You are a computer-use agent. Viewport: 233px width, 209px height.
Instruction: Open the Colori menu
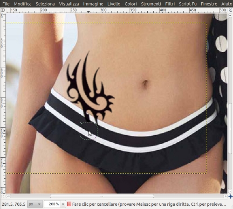(x=130, y=4)
